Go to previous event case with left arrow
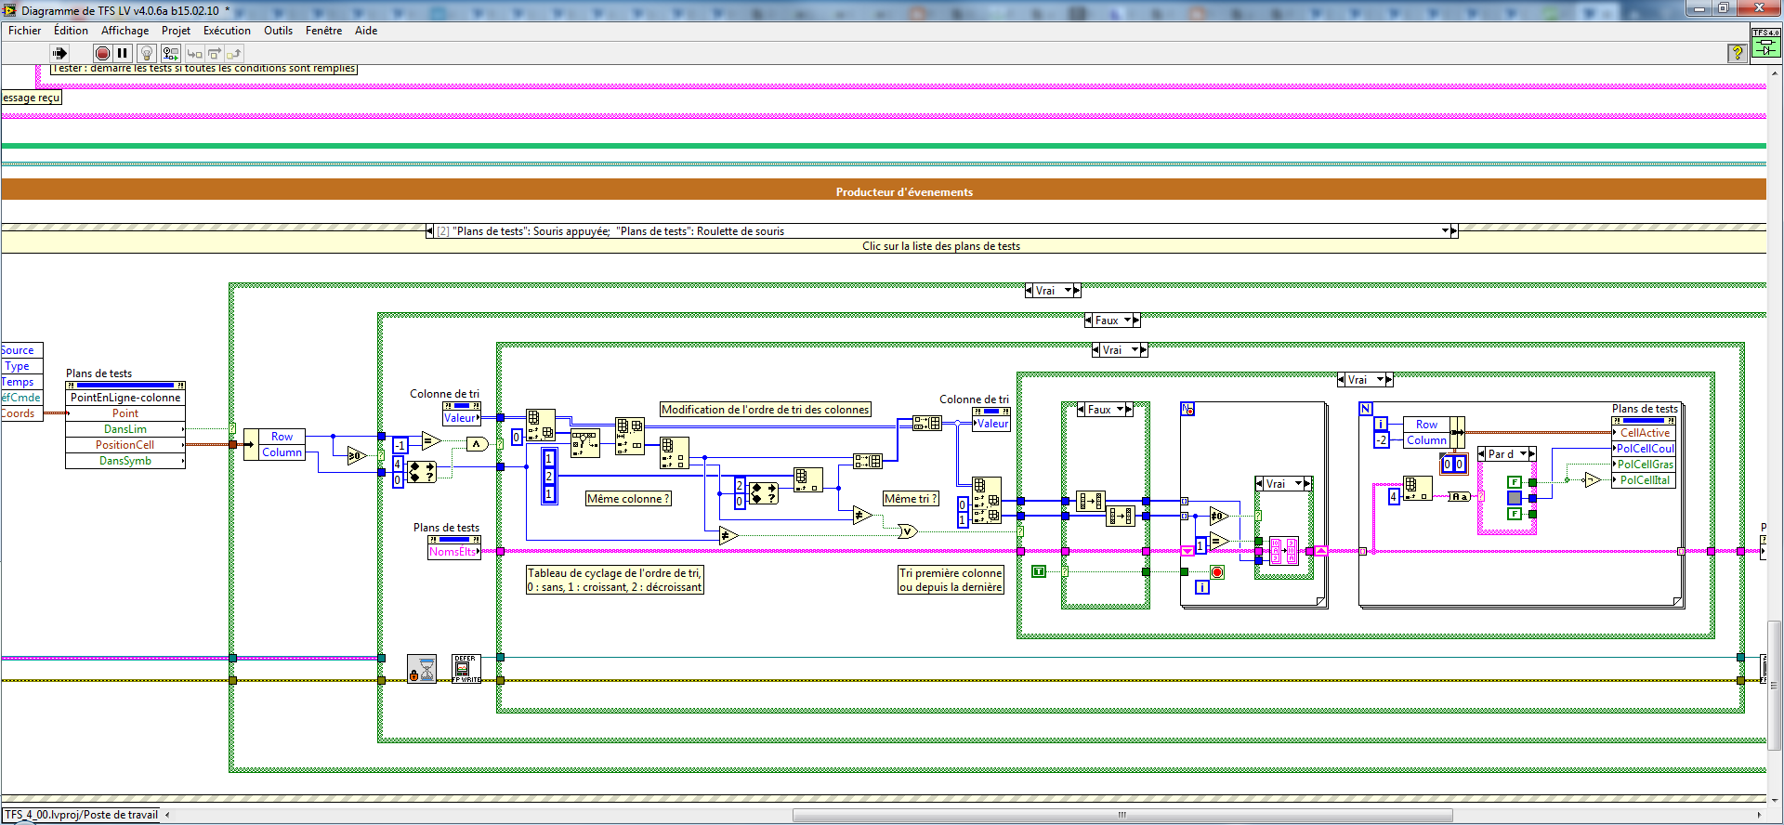Image resolution: width=1784 pixels, height=825 pixels. tap(429, 230)
